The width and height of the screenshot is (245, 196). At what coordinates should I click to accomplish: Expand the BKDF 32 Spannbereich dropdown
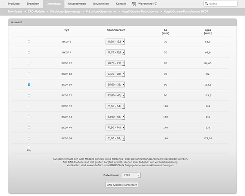coord(115,106)
